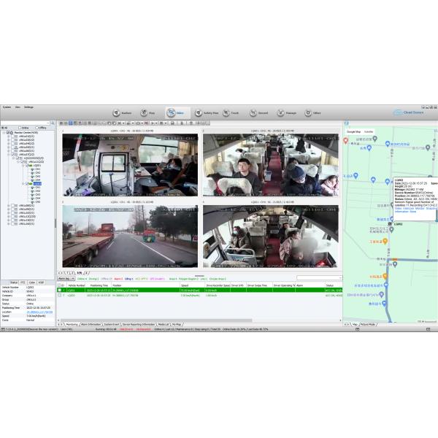Switch map to Satellite view

[369, 131]
